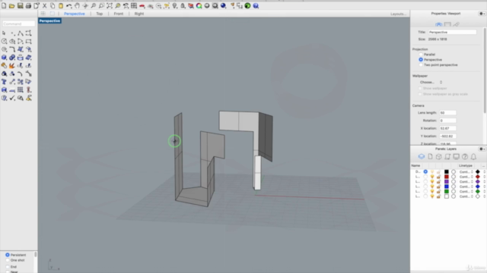Screen dimensions: 487x273
Task: Open linetype dropdown for the green layer
Action: point(466,192)
